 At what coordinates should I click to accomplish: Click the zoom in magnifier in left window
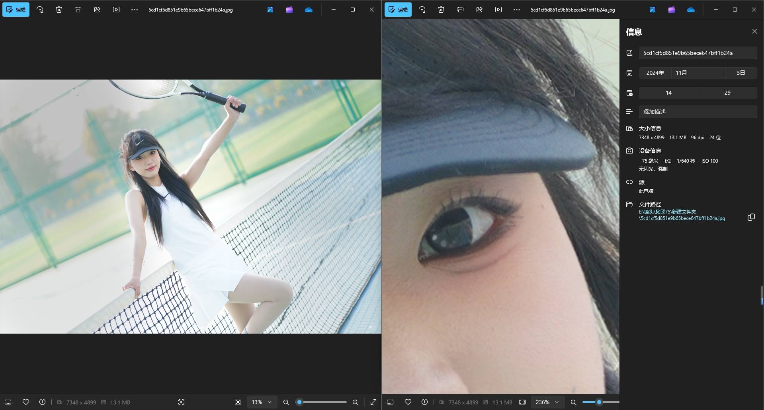(356, 402)
